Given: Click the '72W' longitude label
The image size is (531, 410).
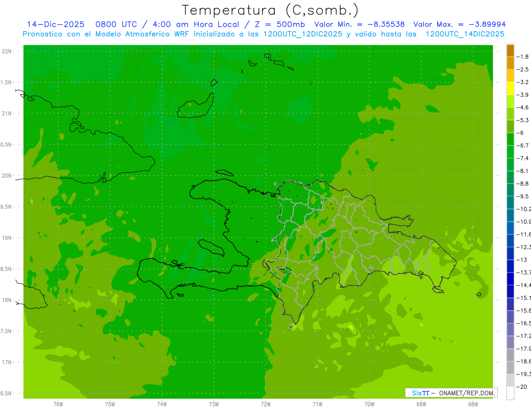Looking at the screenshot, I should 266,404.
